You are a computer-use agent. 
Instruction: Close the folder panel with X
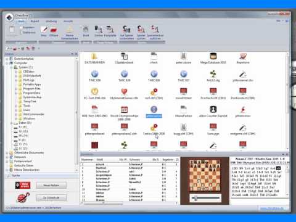tap(76, 54)
